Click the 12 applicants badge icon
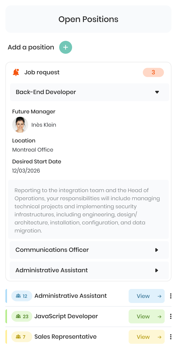177x351 pixels. pyautogui.click(x=18, y=296)
